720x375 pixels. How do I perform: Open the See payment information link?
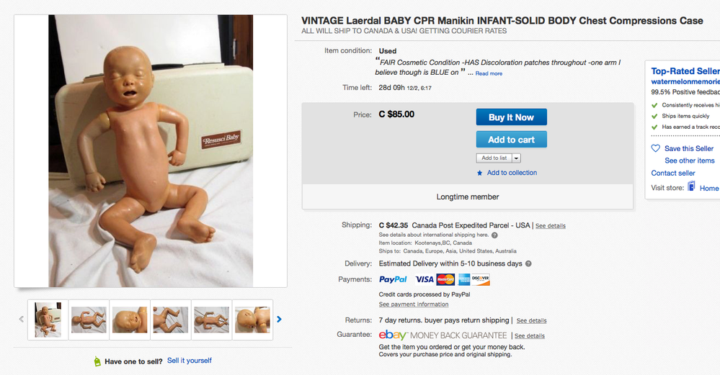[414, 304]
